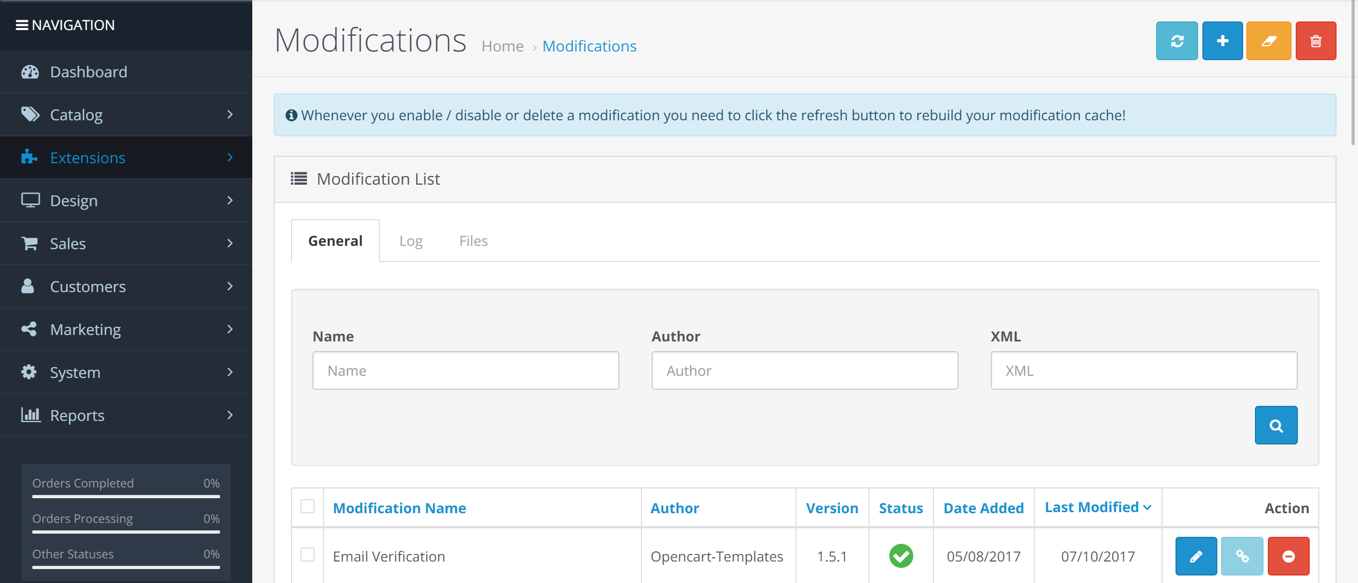Click the Sales shopping cart icon
The width and height of the screenshot is (1358, 583).
pyautogui.click(x=30, y=243)
